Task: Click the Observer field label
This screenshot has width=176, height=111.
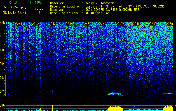Action: tap(57, 3)
